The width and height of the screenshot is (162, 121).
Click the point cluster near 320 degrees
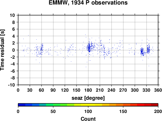[x=142, y=52]
